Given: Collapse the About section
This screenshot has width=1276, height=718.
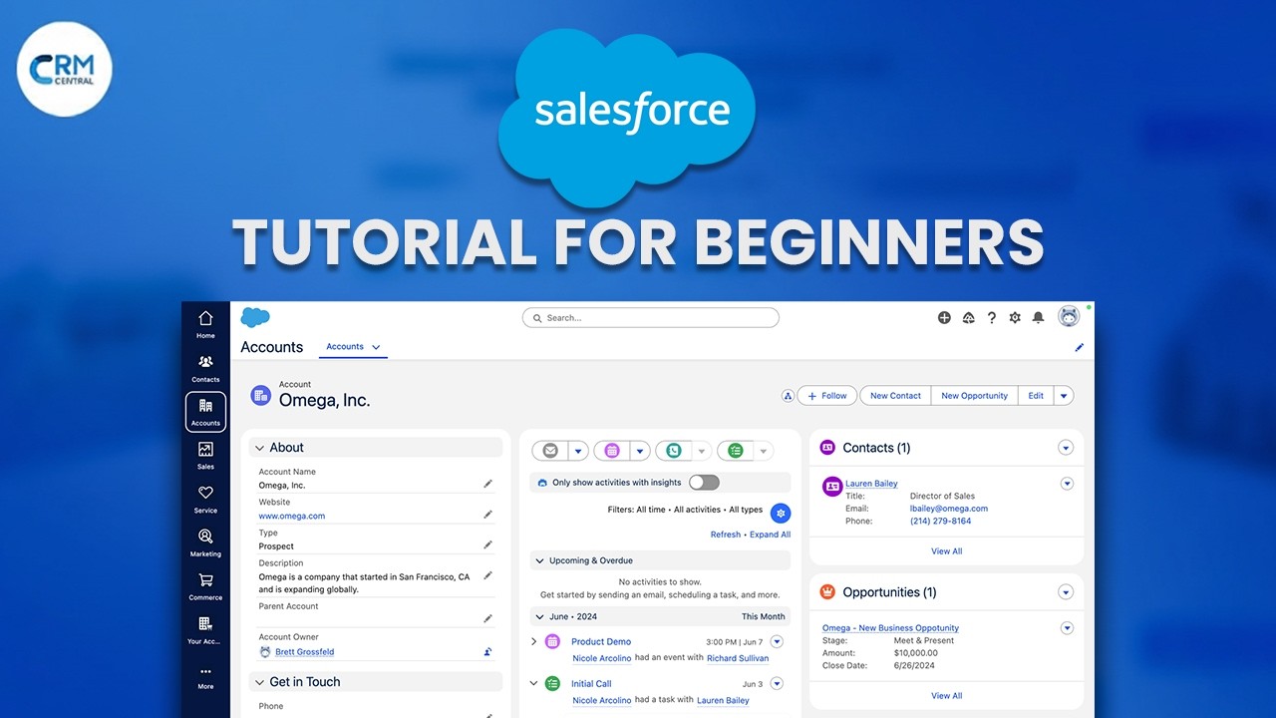Looking at the screenshot, I should point(259,448).
